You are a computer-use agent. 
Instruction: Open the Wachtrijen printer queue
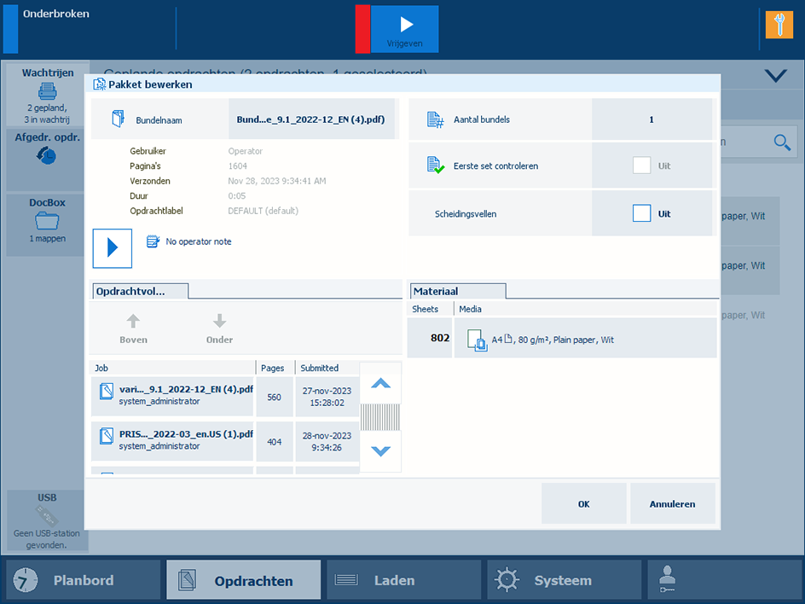pyautogui.click(x=47, y=95)
